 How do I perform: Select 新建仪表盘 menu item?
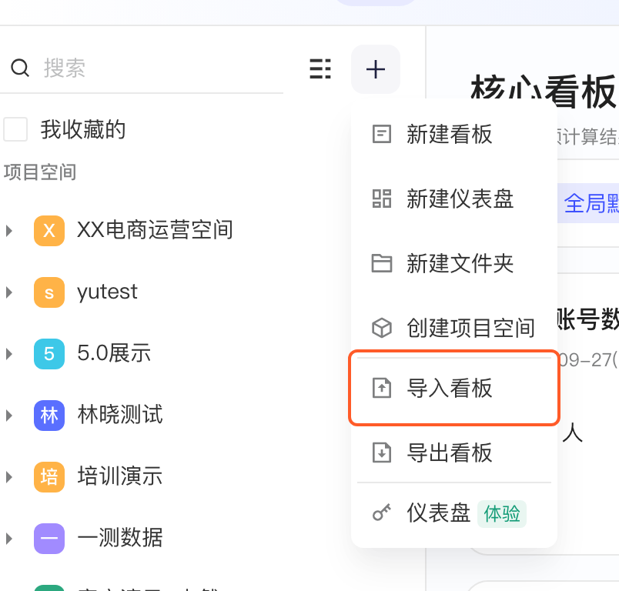click(454, 199)
